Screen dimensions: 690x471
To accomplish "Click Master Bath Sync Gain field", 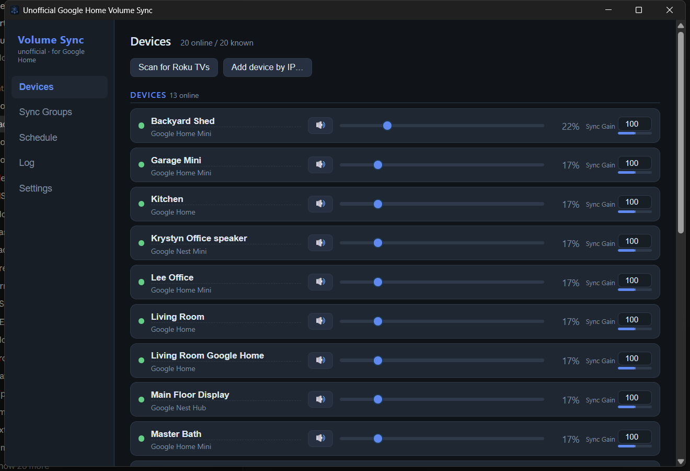I will [635, 437].
